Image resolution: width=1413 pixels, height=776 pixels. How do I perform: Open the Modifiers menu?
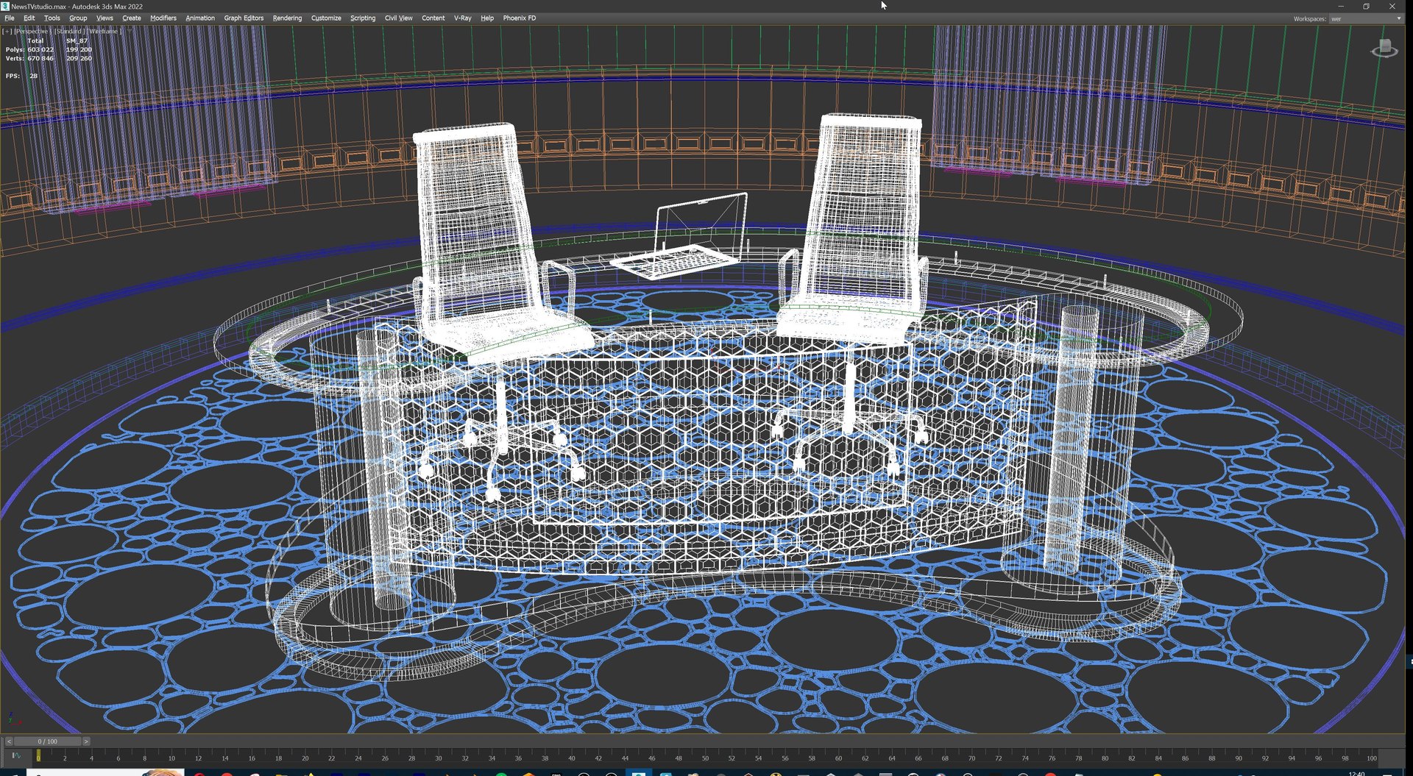pyautogui.click(x=163, y=18)
